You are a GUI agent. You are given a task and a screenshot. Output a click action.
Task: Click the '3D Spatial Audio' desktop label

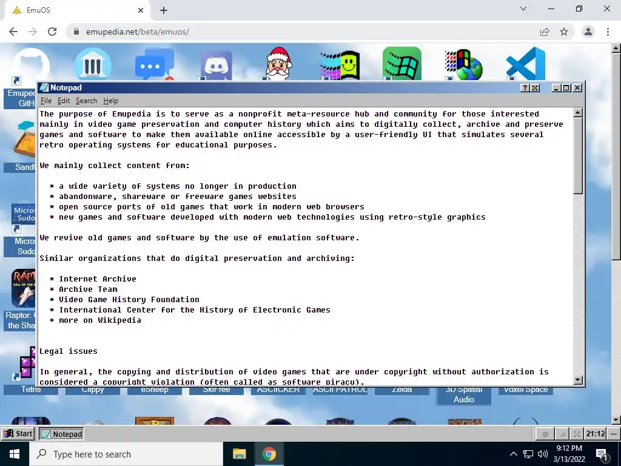click(x=464, y=394)
